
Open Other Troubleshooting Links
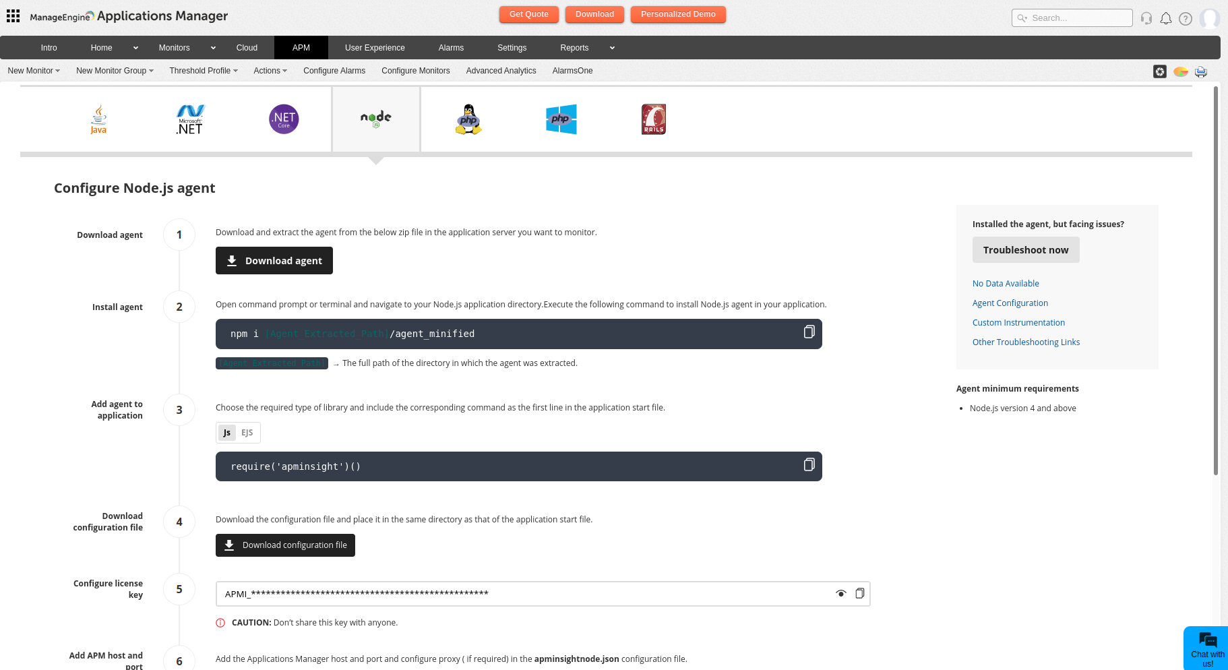click(x=1026, y=342)
